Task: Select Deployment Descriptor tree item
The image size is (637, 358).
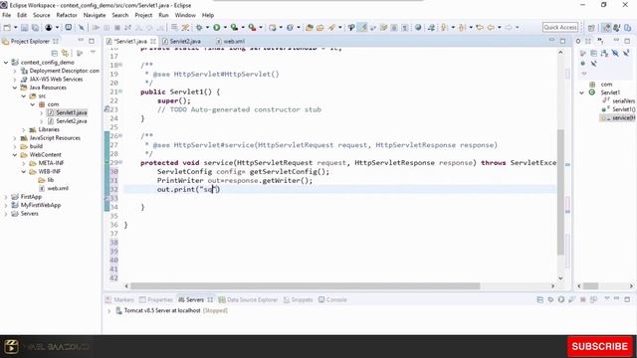Action: click(x=60, y=71)
